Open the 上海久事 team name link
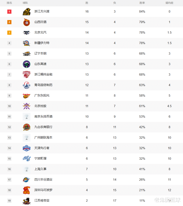Image resolution: width=183 pixels, height=206 pixels. click(40, 169)
